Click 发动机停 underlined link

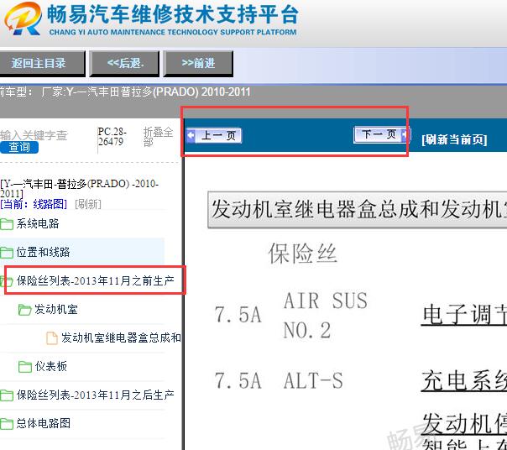[464, 423]
